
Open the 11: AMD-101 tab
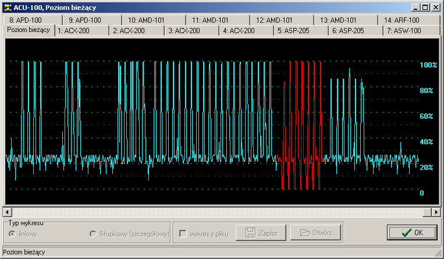click(x=218, y=20)
